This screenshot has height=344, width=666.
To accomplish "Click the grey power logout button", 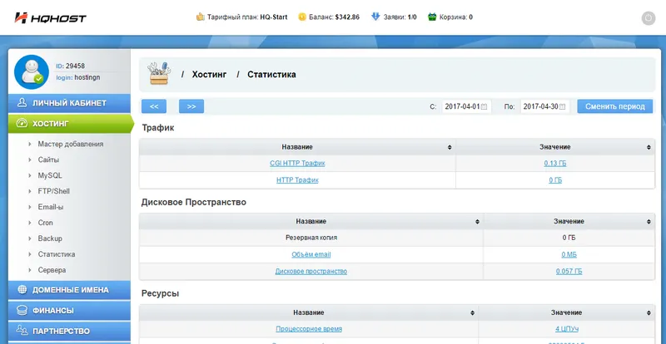I will click(x=649, y=17).
